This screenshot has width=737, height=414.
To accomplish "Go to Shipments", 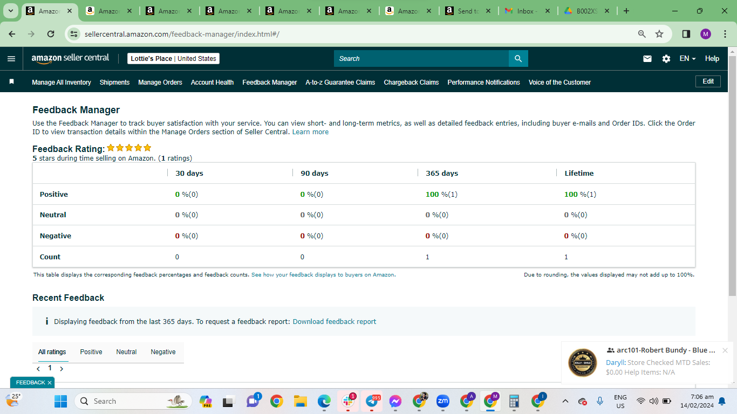I will (115, 82).
